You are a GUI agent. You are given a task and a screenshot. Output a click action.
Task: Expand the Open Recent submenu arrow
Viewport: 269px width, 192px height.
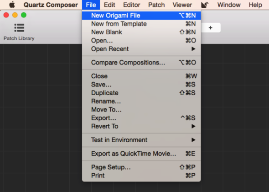193,49
